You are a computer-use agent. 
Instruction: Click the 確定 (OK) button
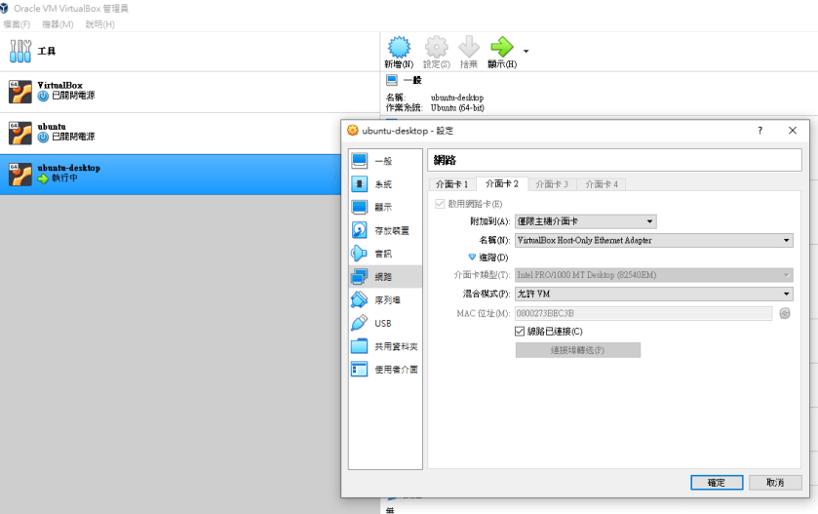coord(717,483)
